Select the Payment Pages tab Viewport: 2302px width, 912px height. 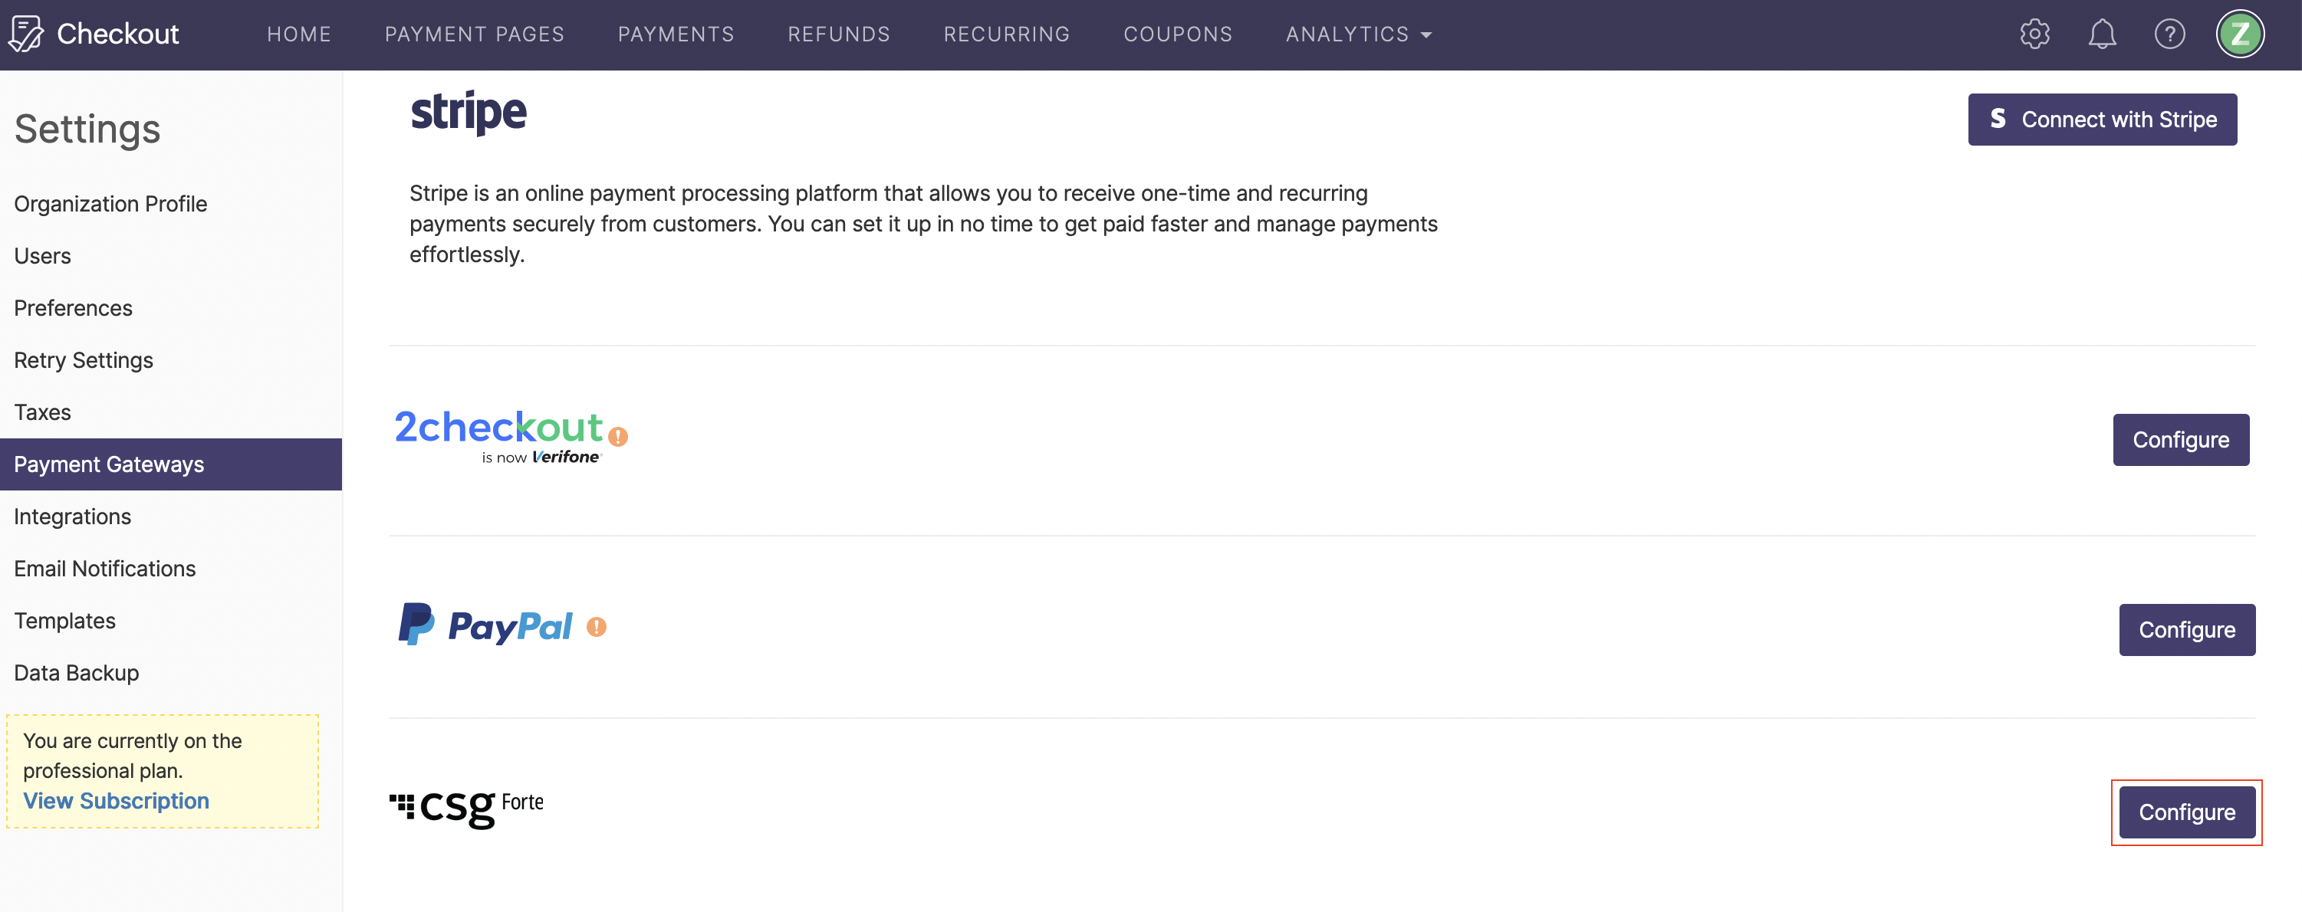(x=474, y=32)
